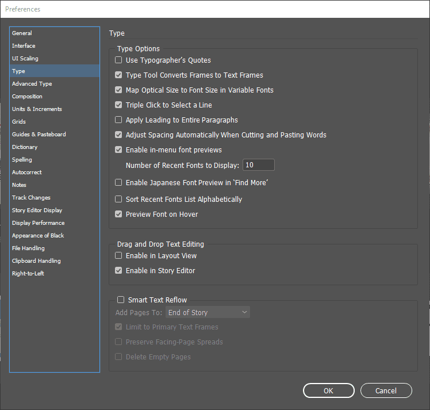The height and width of the screenshot is (410, 430).
Task: Uncheck Type Tool Converts Frames to Text Frames
Action: [118, 75]
